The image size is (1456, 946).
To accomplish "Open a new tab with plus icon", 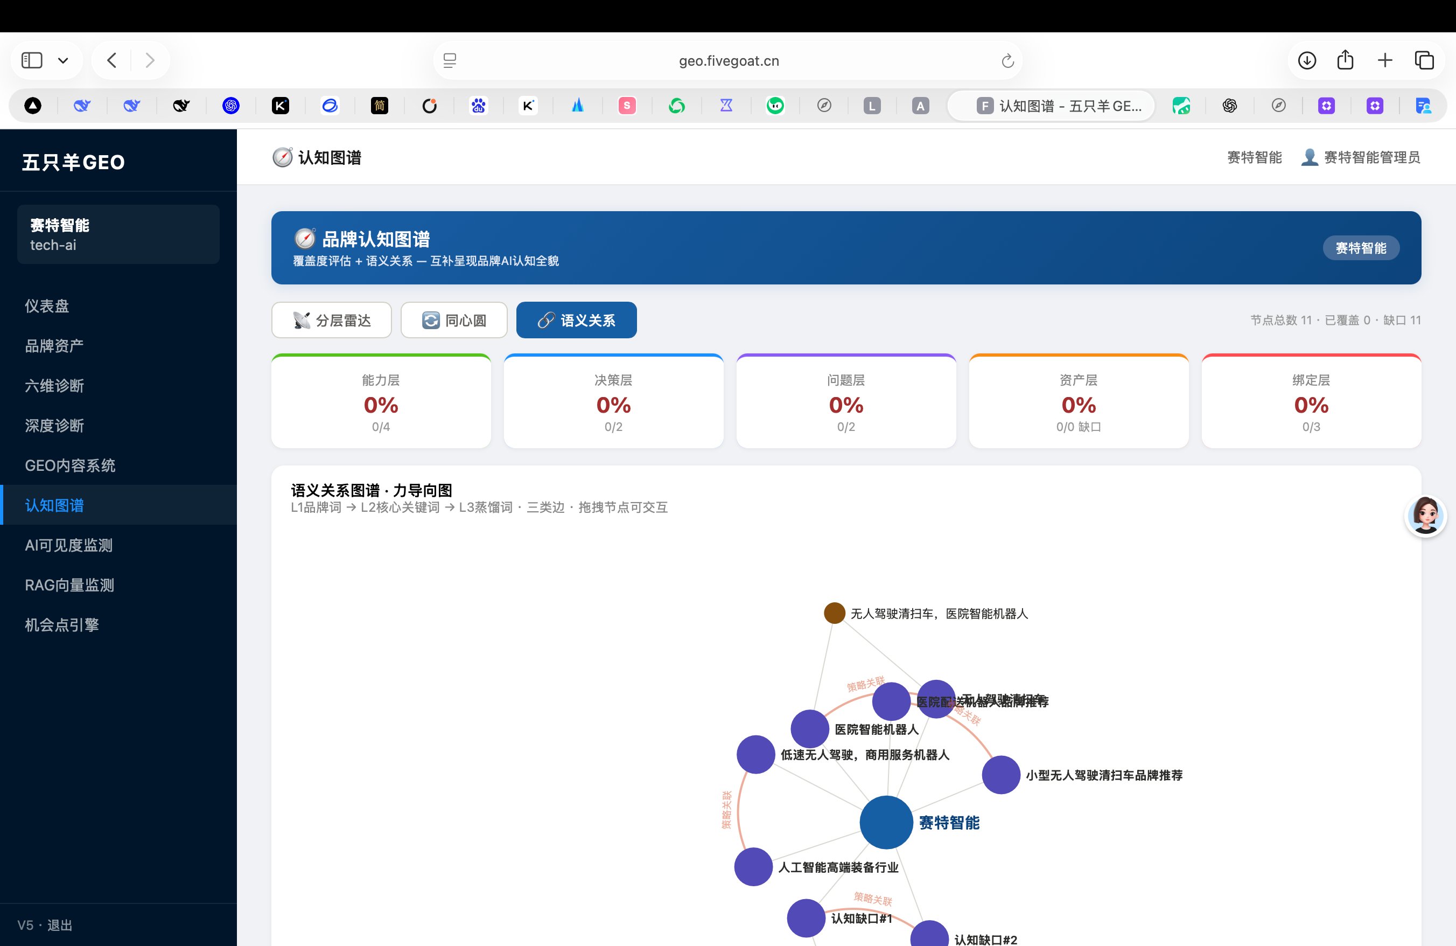I will [1385, 60].
